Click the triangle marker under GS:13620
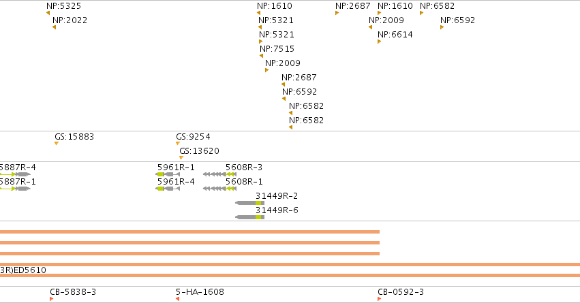This screenshot has width=580, height=303. click(x=181, y=158)
